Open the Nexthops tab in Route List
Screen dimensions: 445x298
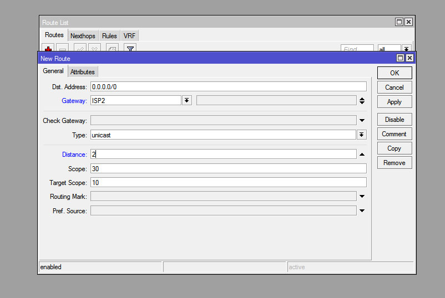(x=83, y=36)
